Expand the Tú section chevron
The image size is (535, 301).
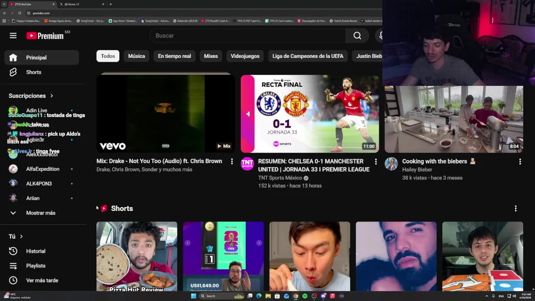pyautogui.click(x=21, y=237)
